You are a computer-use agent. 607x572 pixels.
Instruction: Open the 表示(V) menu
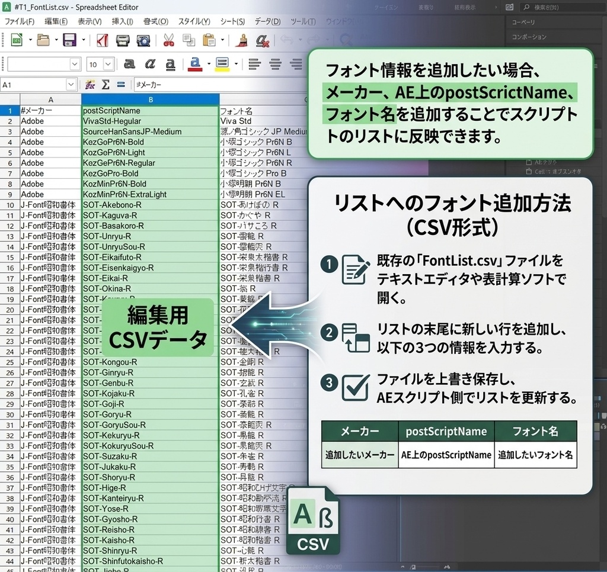coord(90,22)
